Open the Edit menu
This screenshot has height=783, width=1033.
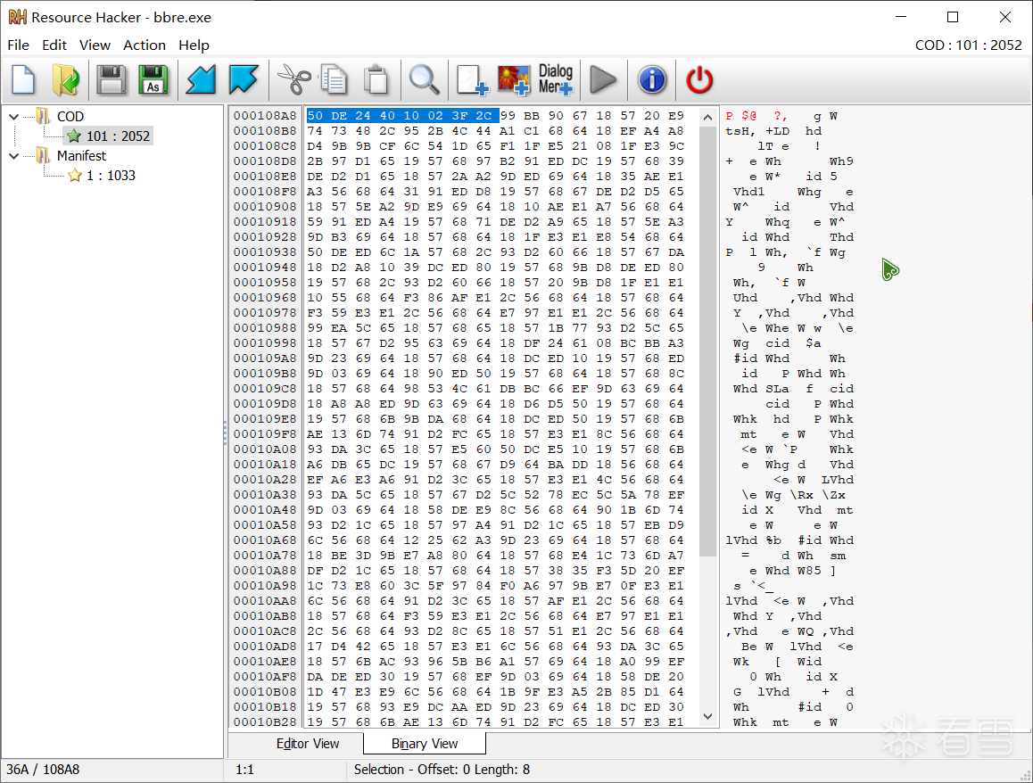tap(54, 45)
